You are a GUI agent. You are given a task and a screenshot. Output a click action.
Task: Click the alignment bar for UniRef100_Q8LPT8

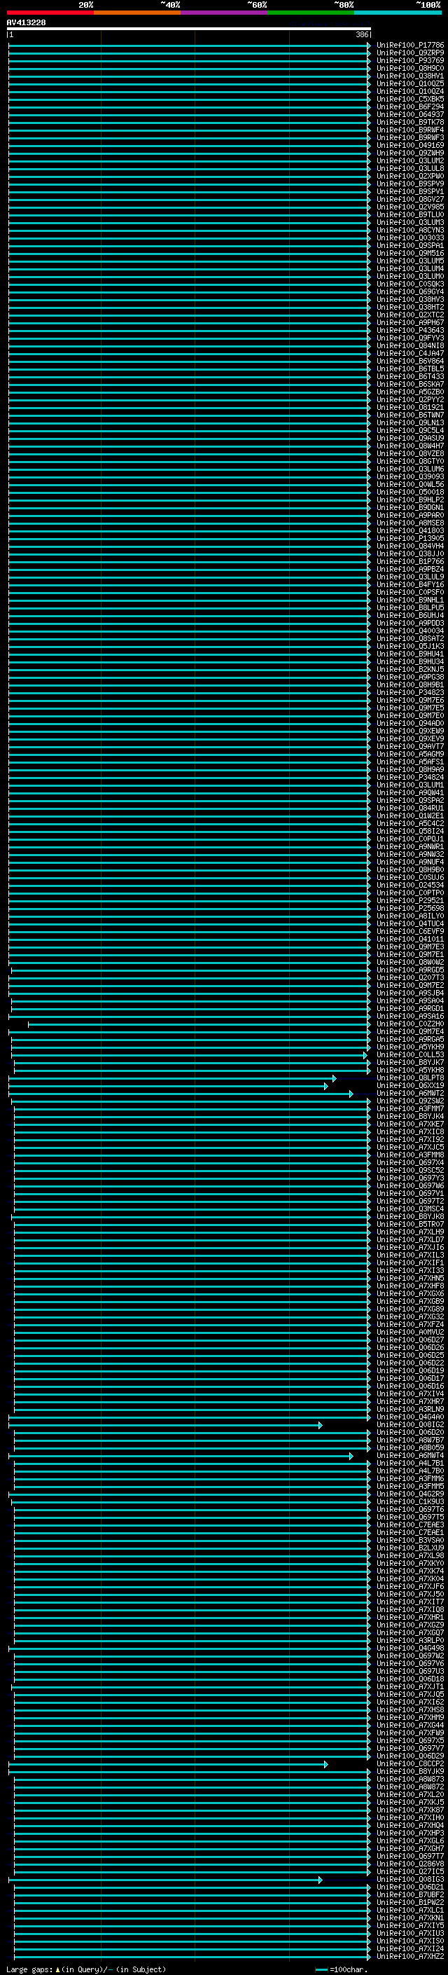(172, 1078)
